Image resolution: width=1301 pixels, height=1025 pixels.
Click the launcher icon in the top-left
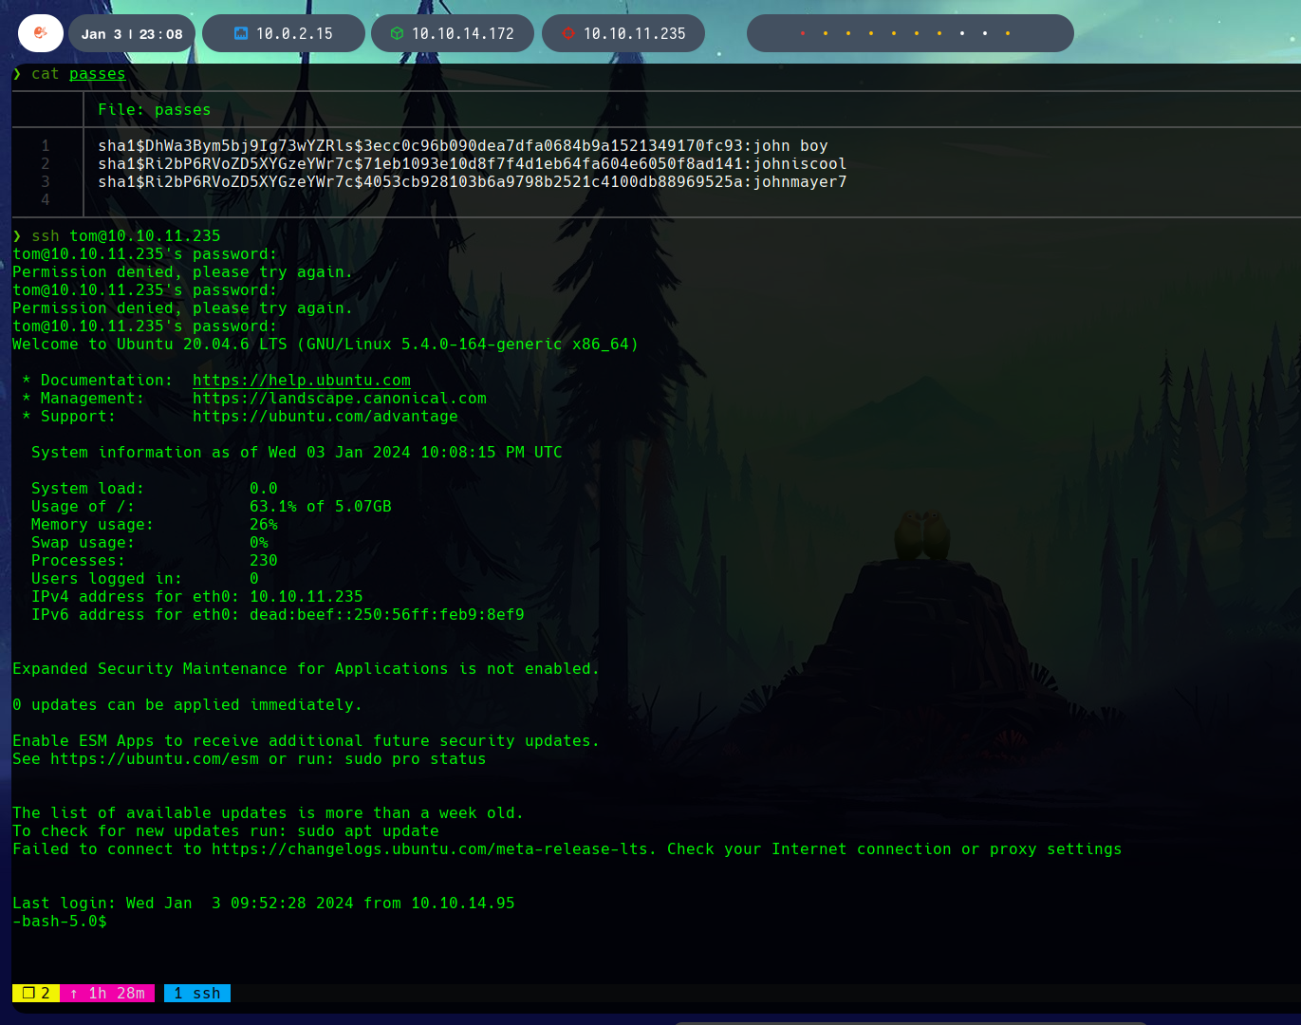click(x=40, y=33)
